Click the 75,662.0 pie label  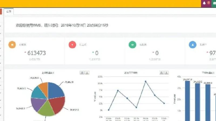point(69,82)
